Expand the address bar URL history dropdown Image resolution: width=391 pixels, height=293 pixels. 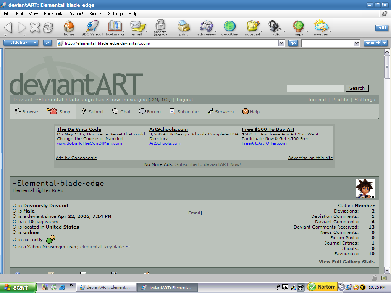(x=281, y=43)
